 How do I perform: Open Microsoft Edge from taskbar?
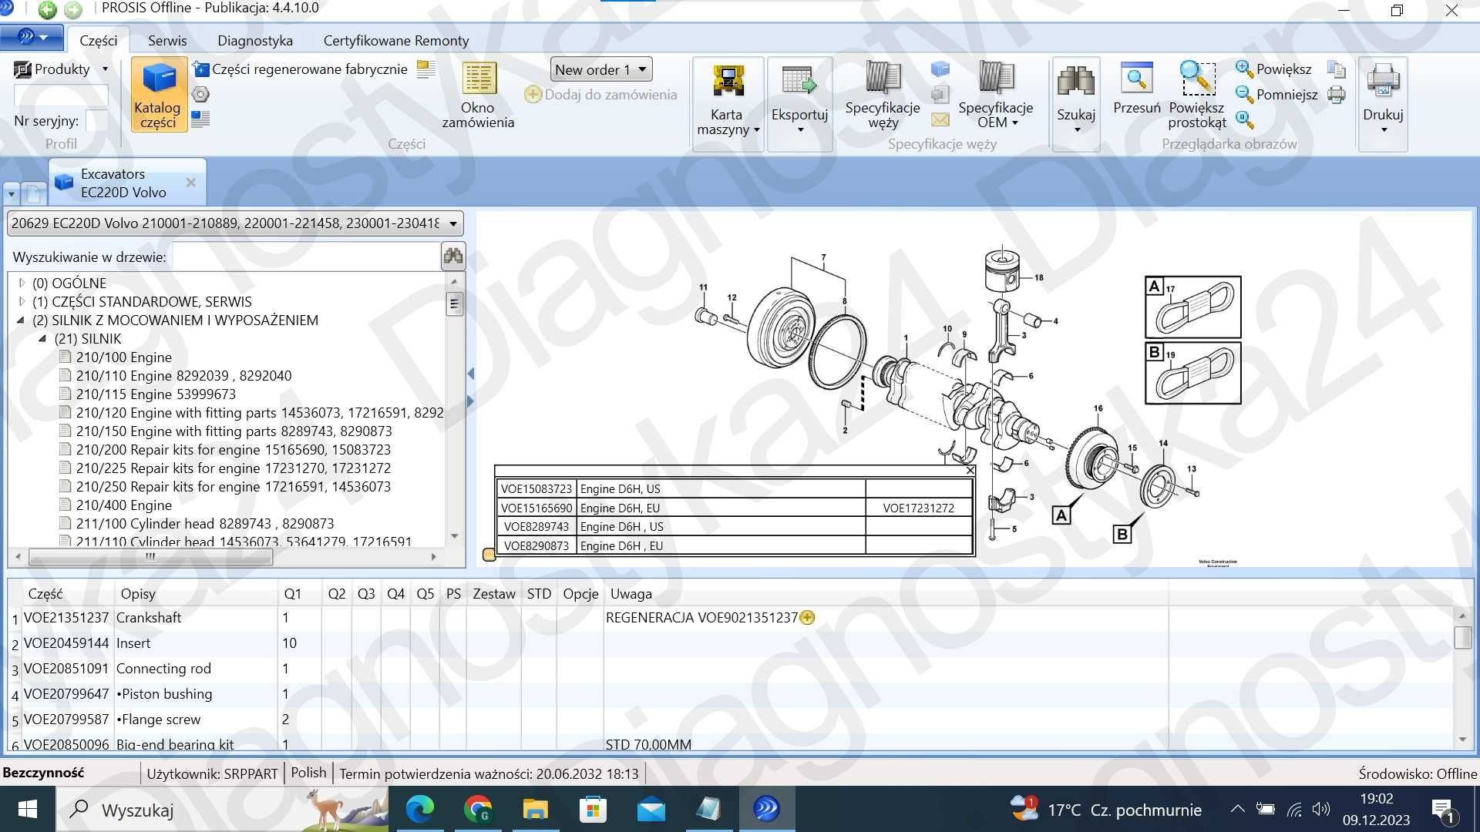click(x=420, y=809)
